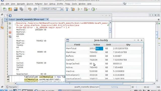
Task: Close the Output JavaFX_meminfo tab
Action: pyautogui.click(x=47, y=19)
